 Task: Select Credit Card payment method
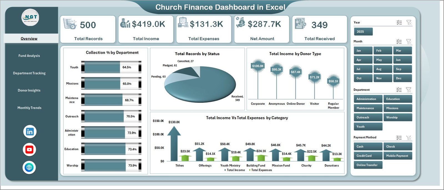click(x=368, y=156)
